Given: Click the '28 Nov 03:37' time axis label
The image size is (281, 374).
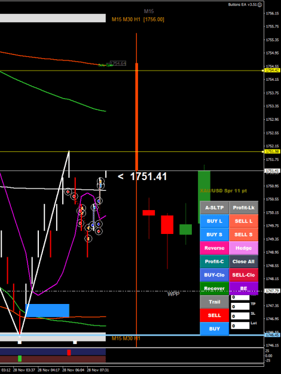Looking at the screenshot, I should 24,370.
